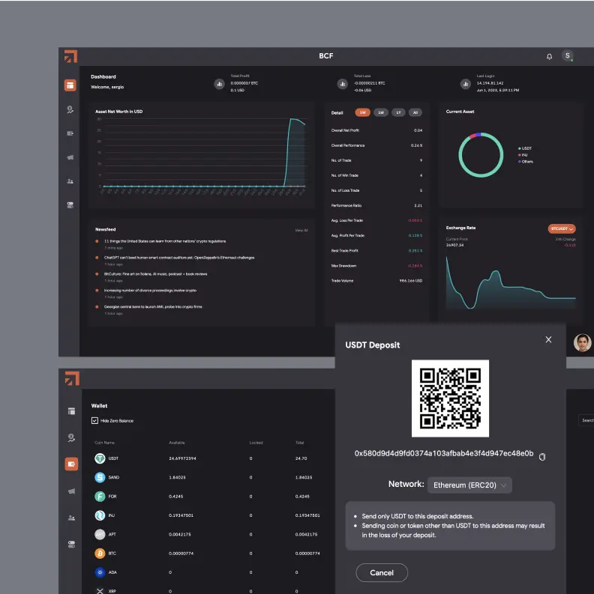Image resolution: width=594 pixels, height=594 pixels.
Task: Open the users icon in the Wallet sidebar
Action: tap(71, 518)
